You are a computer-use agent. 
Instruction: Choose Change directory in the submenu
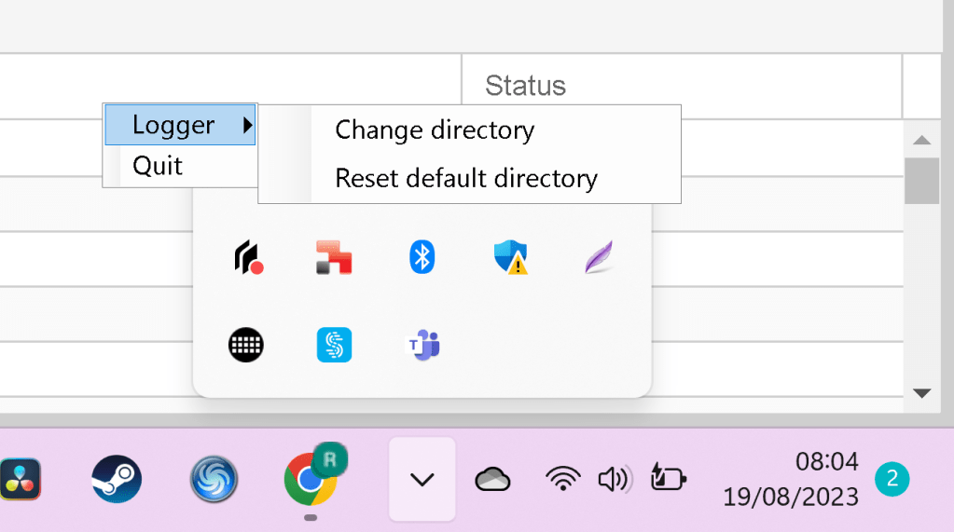pos(435,130)
